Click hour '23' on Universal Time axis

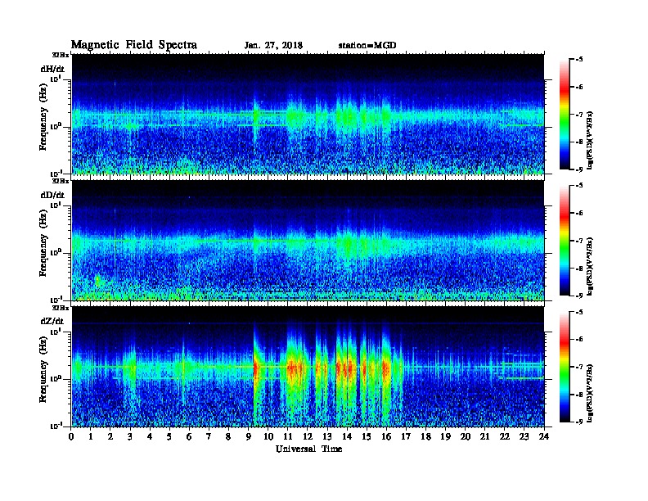524,437
